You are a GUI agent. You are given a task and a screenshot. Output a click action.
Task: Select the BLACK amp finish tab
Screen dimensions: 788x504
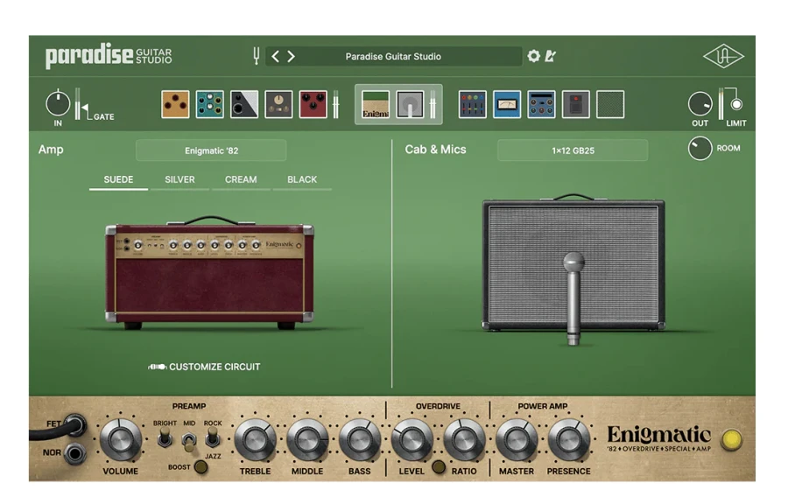(x=302, y=179)
